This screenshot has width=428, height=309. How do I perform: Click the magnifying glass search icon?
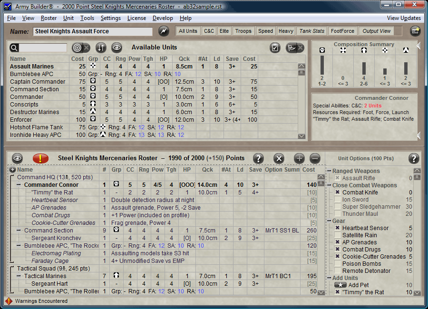click(14, 48)
